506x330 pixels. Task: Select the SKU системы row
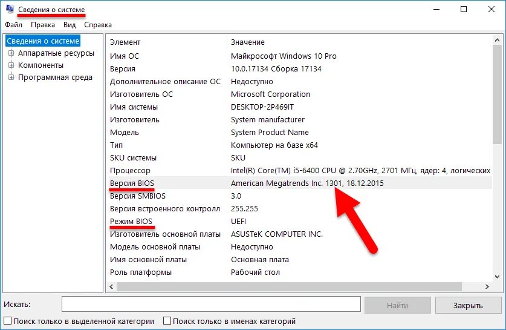coord(299,157)
